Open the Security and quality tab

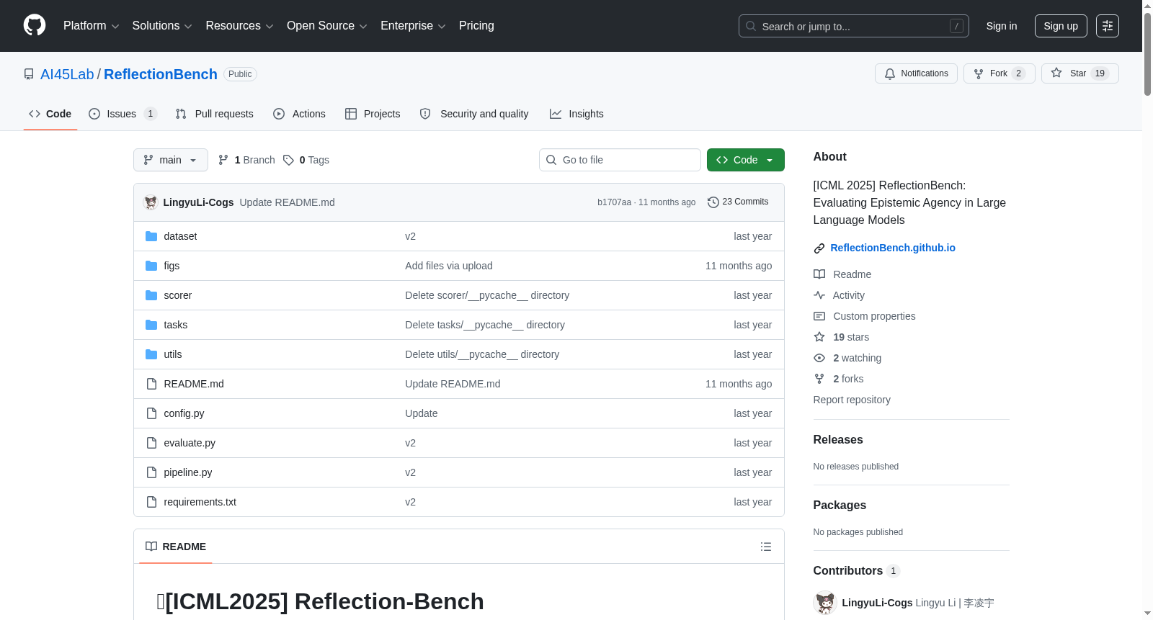474,114
